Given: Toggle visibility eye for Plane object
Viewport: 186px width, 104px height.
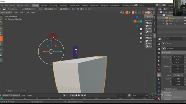Looking at the screenshot, I should point(185,21).
